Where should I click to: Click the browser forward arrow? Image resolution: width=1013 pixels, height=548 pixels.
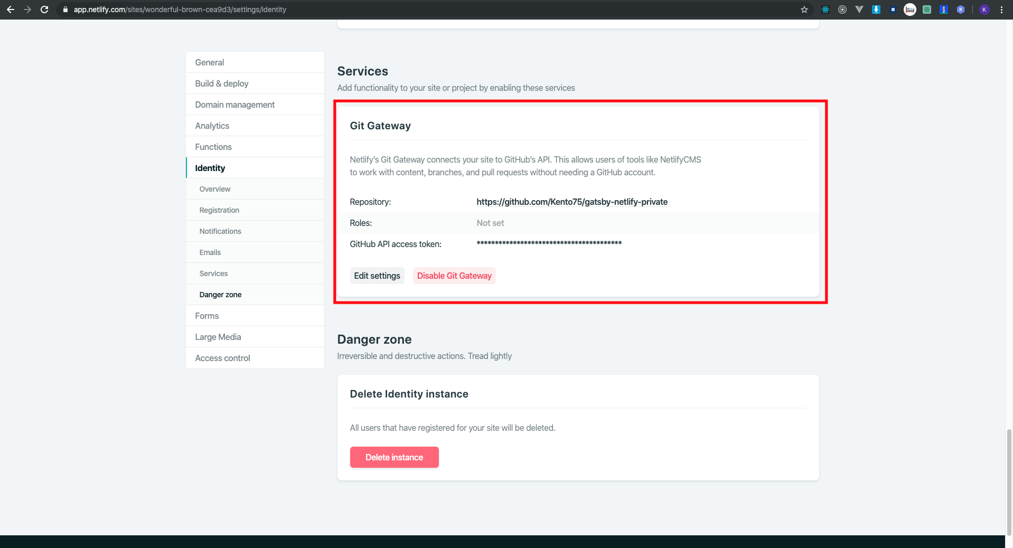(x=27, y=10)
